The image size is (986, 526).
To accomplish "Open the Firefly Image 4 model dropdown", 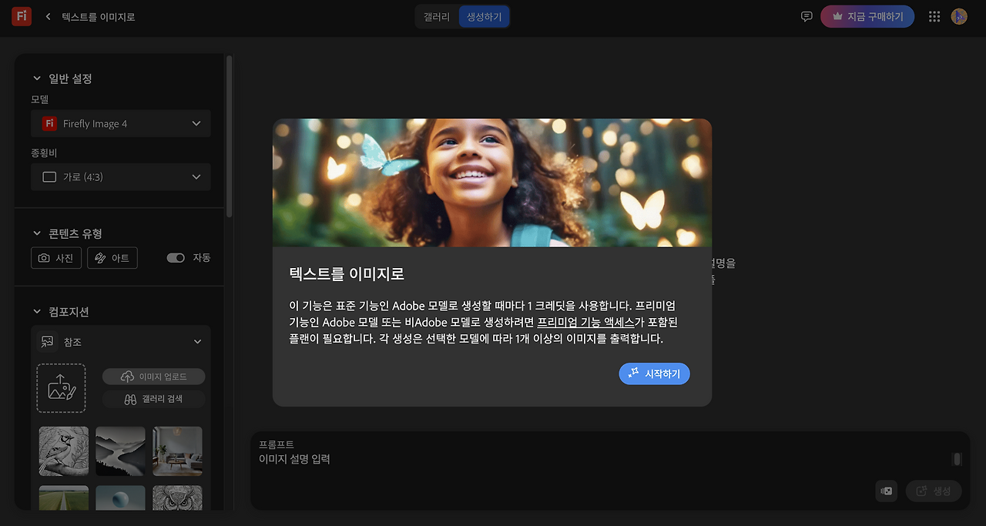I will [x=120, y=123].
